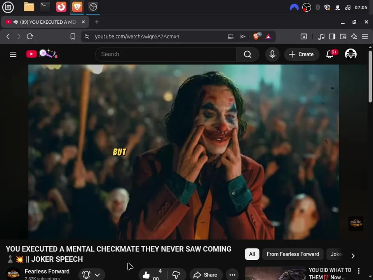The height and width of the screenshot is (280, 373).
Task: Select the All filter chip
Action: pyautogui.click(x=252, y=254)
